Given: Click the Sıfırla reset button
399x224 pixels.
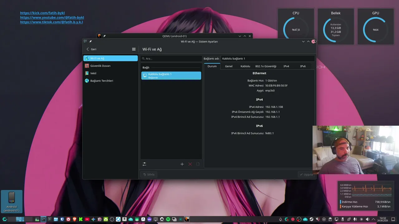Looking at the screenshot, I should [x=149, y=175].
